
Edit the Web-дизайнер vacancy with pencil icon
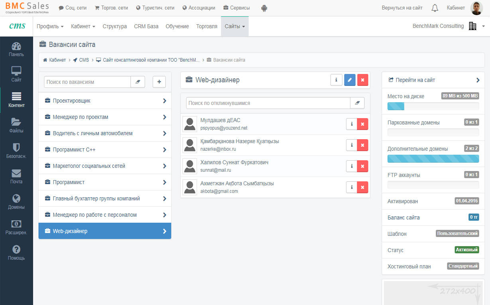pos(350,80)
